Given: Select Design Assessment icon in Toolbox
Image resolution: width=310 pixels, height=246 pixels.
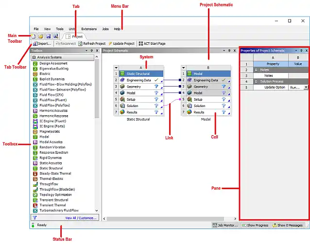Looking at the screenshot, I should coord(35,64).
